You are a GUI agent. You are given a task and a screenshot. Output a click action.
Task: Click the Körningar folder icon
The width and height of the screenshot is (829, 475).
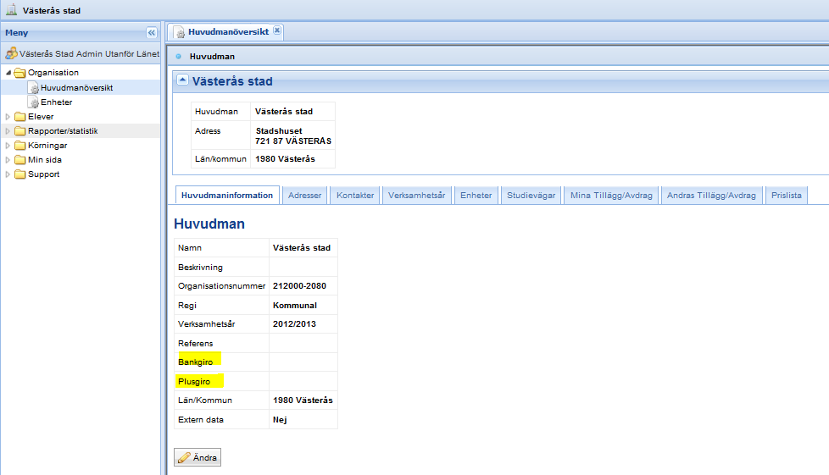tap(20, 146)
